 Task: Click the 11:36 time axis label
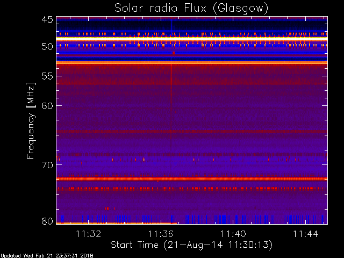click(x=161, y=234)
